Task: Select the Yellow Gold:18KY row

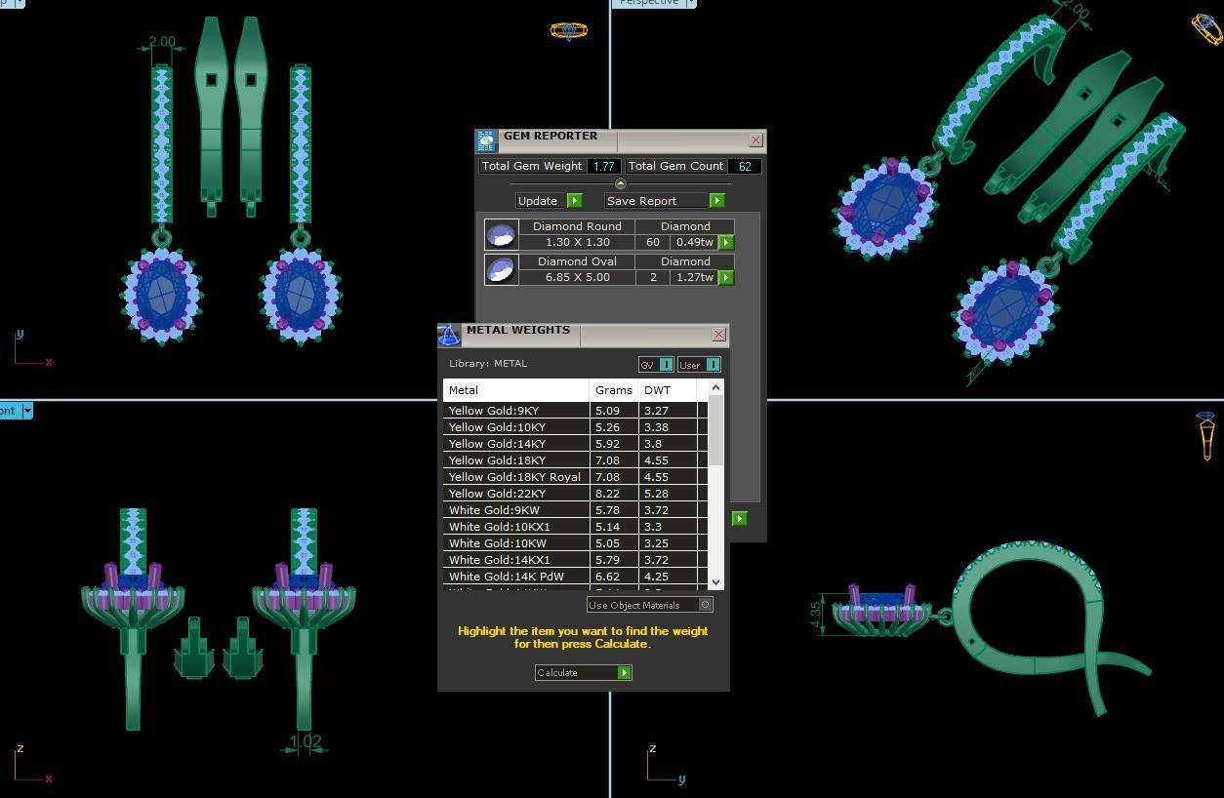Action: point(515,460)
